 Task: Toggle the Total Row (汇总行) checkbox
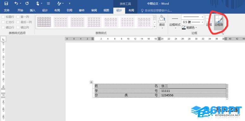[3, 22]
